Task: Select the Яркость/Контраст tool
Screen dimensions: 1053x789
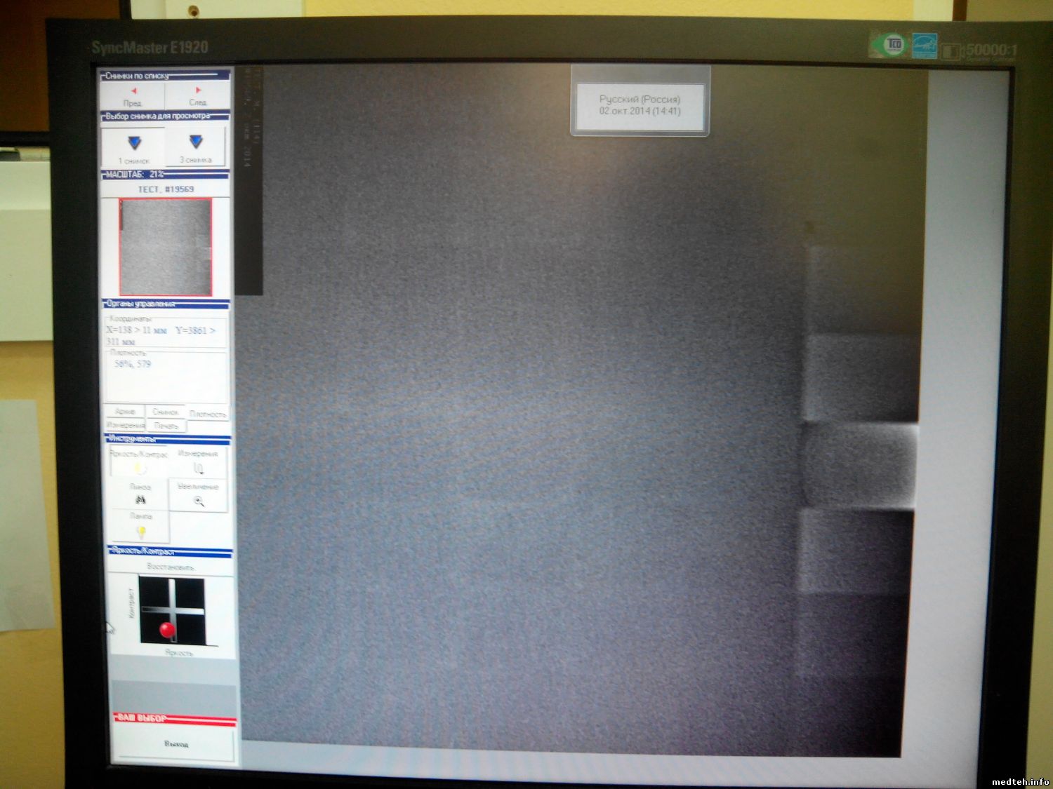Action: coord(139,461)
